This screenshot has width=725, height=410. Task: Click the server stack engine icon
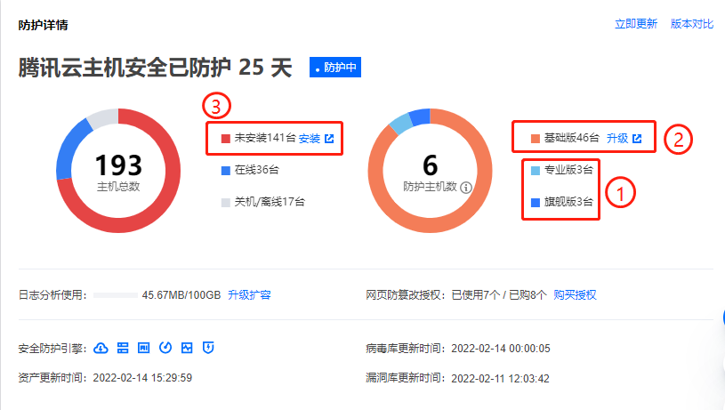pyautogui.click(x=123, y=348)
